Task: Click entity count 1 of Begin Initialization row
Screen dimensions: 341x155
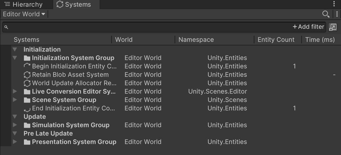Action: tap(294, 66)
